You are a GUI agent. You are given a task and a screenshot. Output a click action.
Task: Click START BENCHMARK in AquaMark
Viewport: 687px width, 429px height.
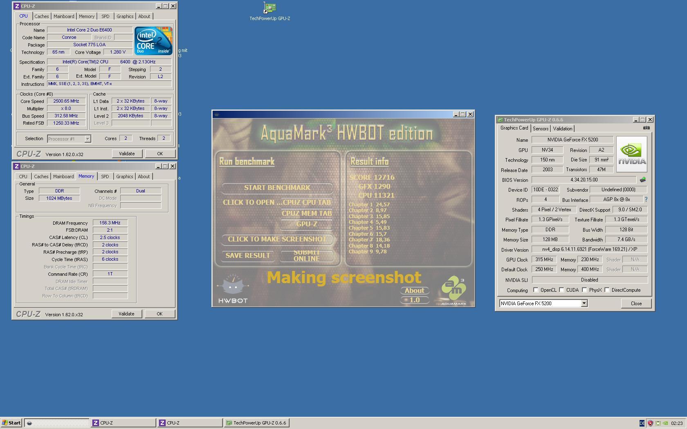[x=277, y=188]
